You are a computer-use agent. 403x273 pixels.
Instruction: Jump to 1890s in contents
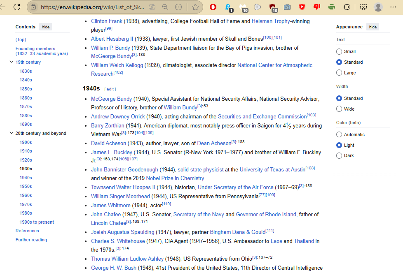[x=26, y=124]
